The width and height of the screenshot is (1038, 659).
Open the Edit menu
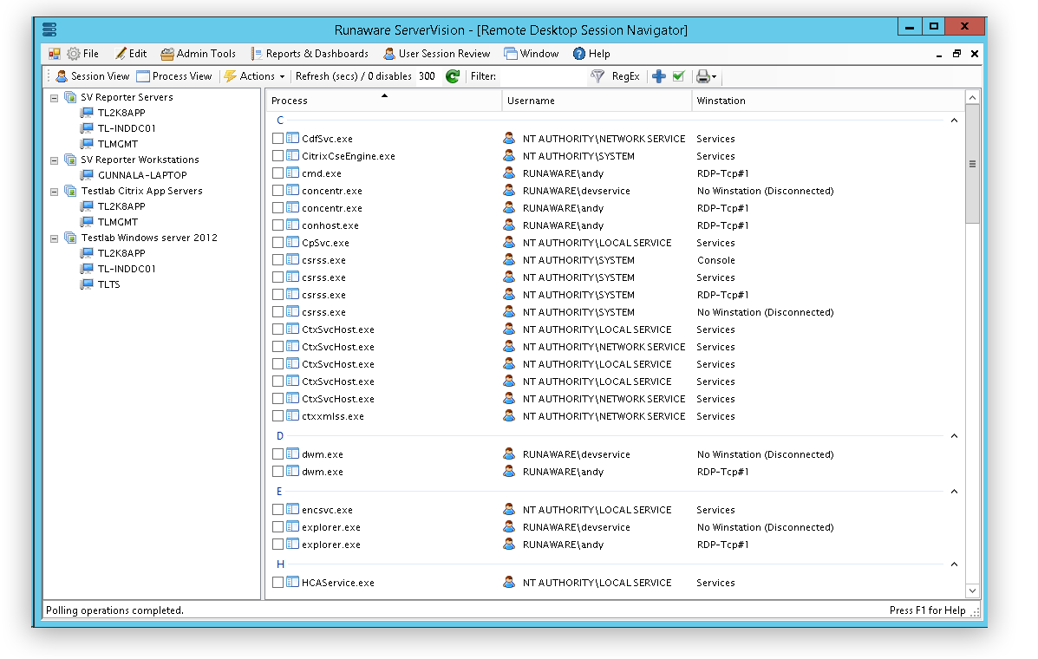click(x=131, y=54)
